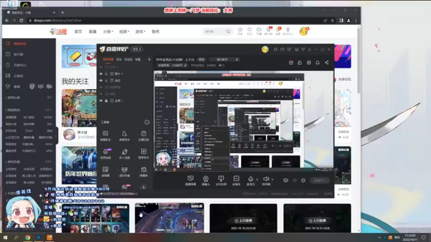Expand speaker (扬声器) options arrow
Image resolution: width=431 pixels, height=242 pixels.
pos(273,180)
